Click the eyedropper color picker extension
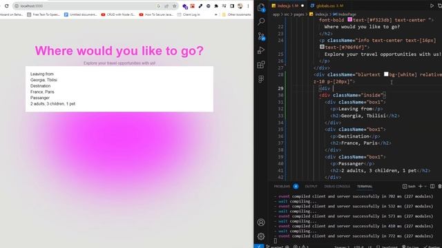The image size is (442, 248). [x=200, y=6]
